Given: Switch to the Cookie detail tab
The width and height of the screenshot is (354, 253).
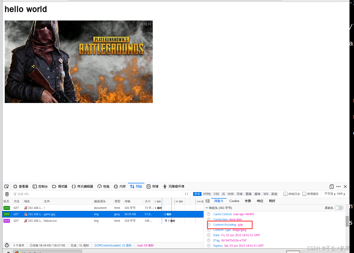Looking at the screenshot, I should tap(234, 201).
